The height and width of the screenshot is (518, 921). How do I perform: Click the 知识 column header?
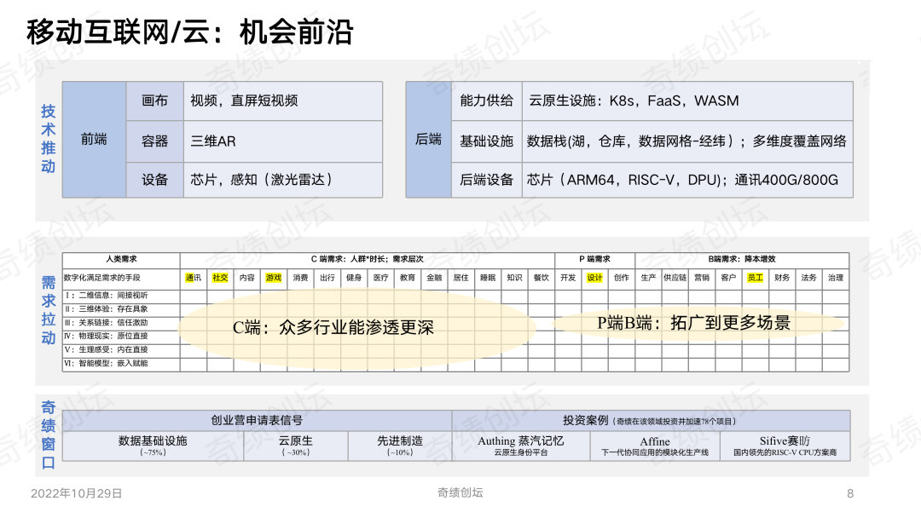(x=514, y=278)
